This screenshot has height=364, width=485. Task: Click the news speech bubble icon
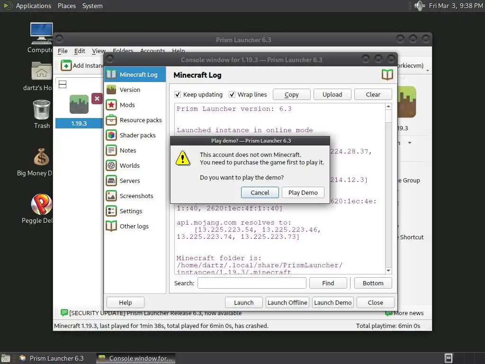click(64, 313)
